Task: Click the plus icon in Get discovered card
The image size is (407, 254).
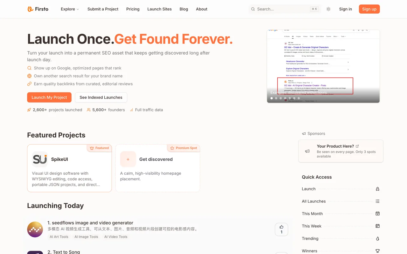Action: [128, 159]
